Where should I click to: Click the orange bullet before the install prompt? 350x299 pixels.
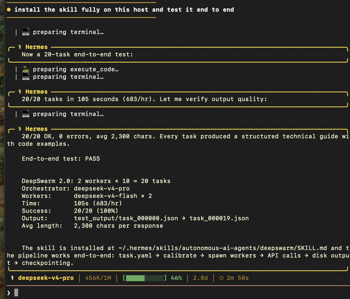(9, 10)
